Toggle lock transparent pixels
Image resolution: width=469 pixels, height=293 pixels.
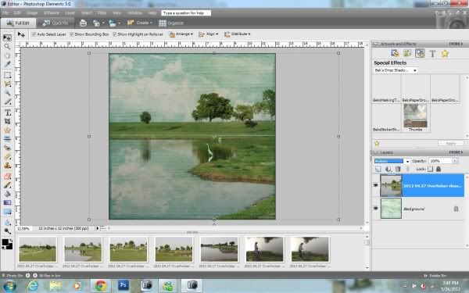[x=430, y=169]
